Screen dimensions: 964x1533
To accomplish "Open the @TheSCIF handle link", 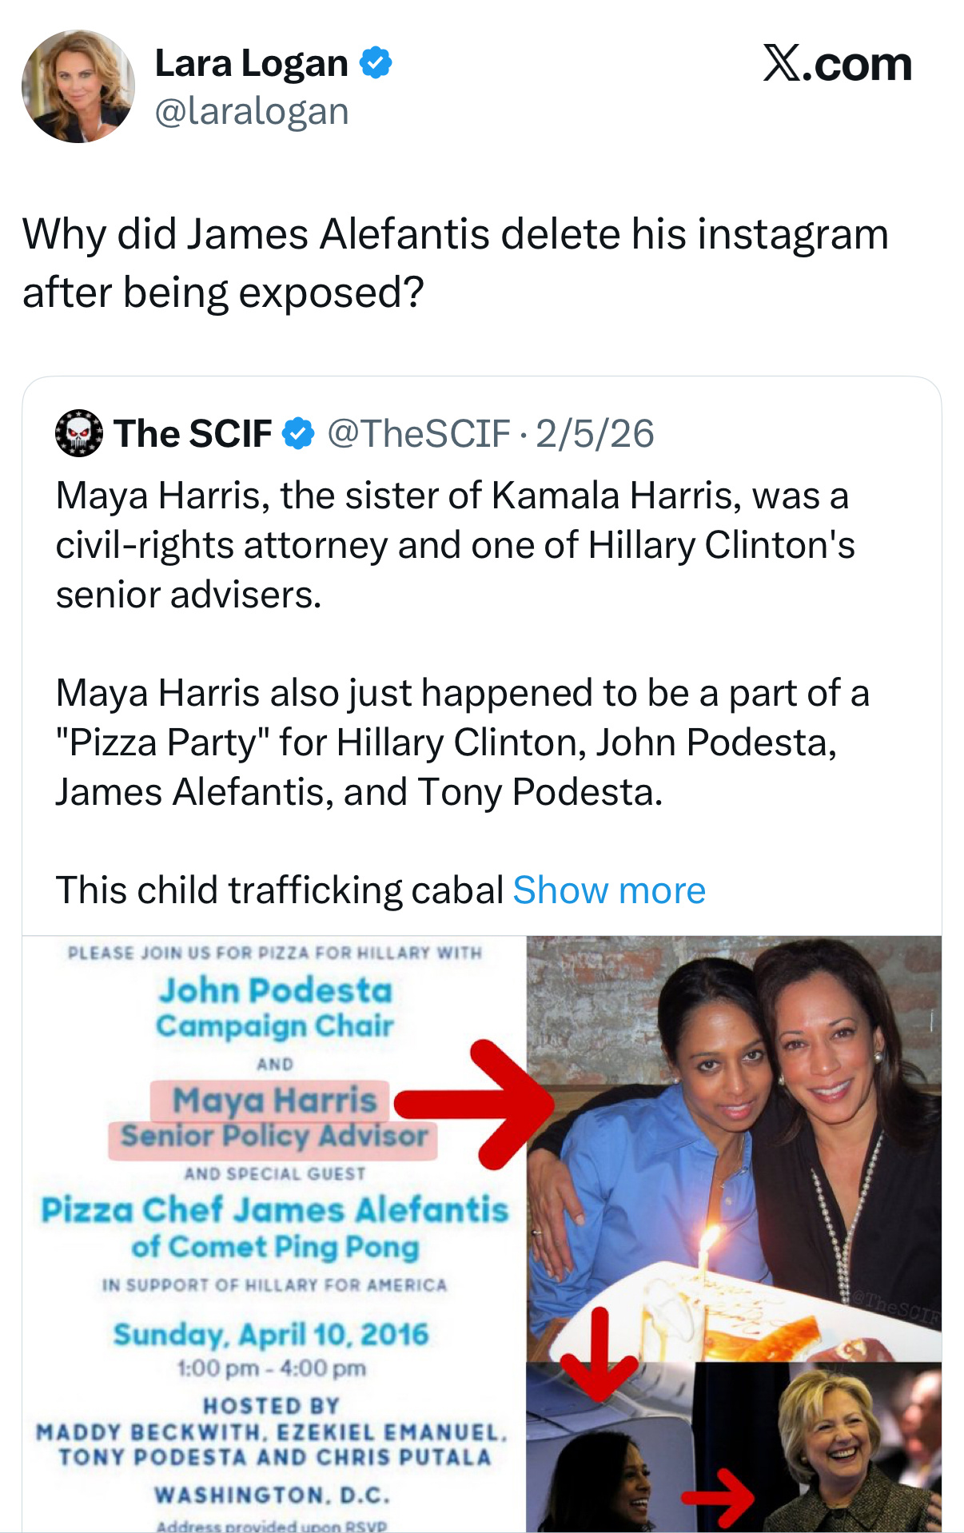I will [x=418, y=433].
